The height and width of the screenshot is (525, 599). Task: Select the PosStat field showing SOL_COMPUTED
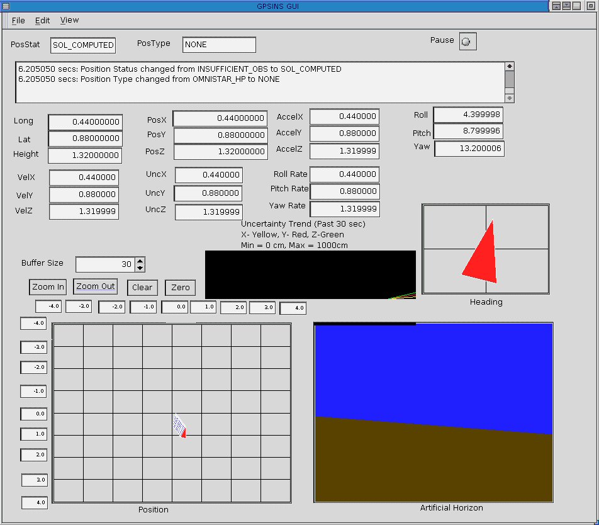(x=83, y=45)
